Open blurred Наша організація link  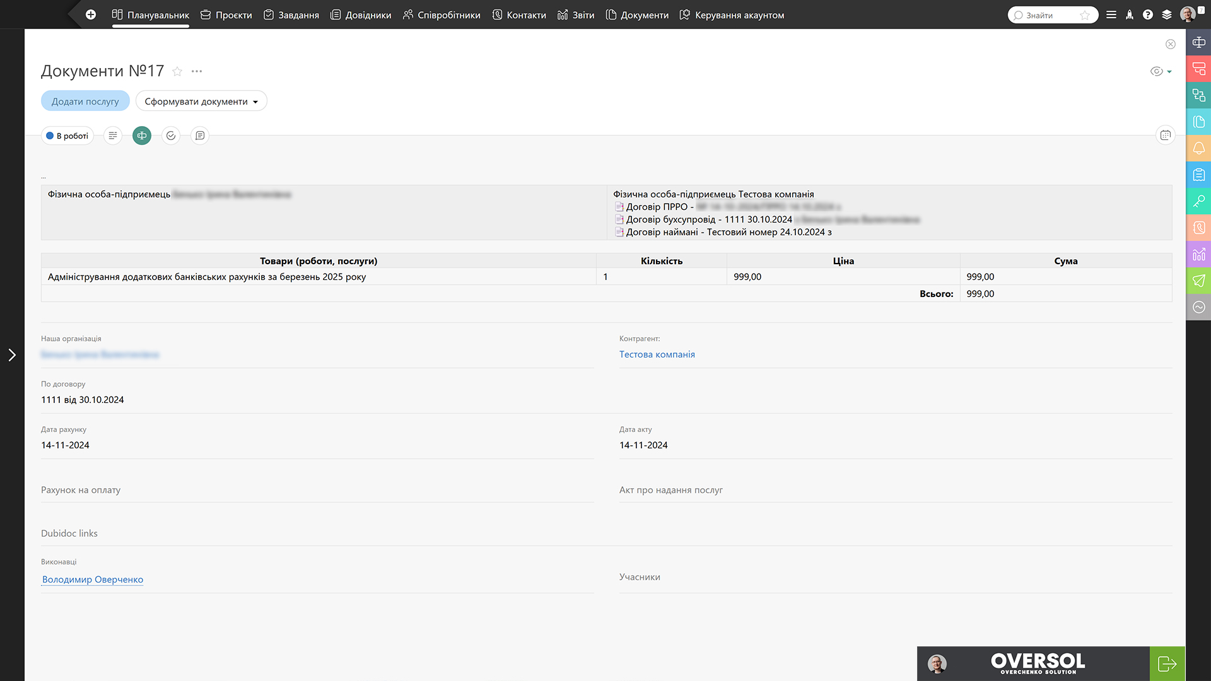point(100,354)
